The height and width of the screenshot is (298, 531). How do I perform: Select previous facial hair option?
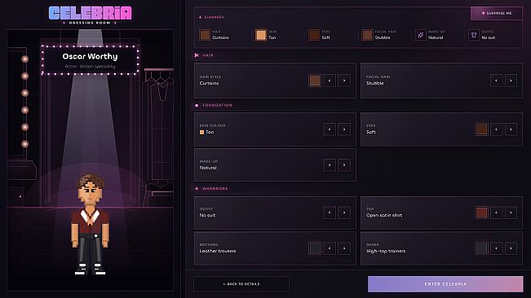[x=497, y=81]
